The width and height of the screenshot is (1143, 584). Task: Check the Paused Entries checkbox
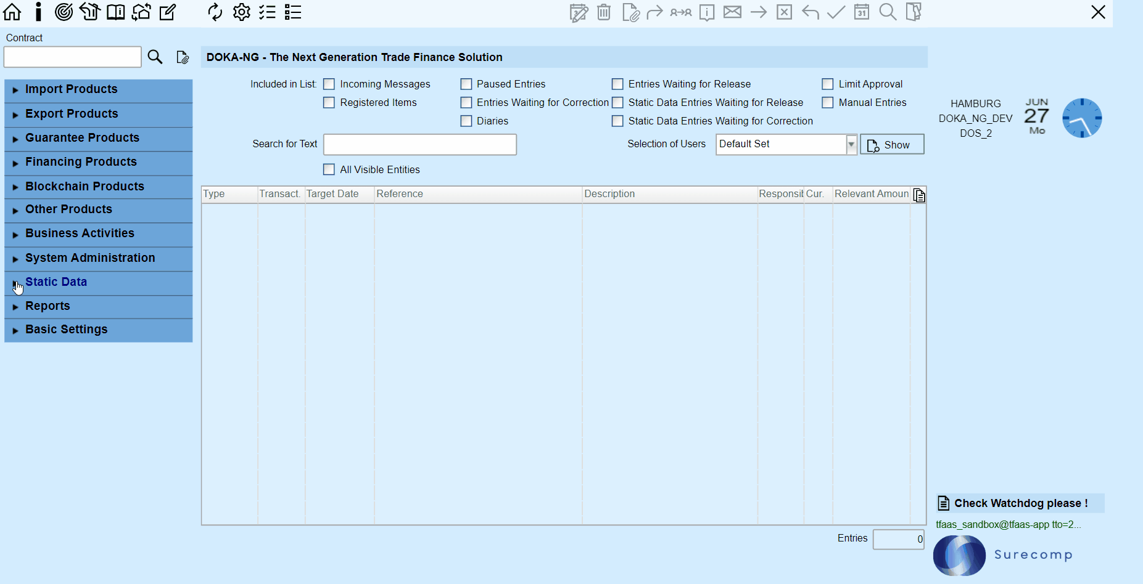click(466, 84)
